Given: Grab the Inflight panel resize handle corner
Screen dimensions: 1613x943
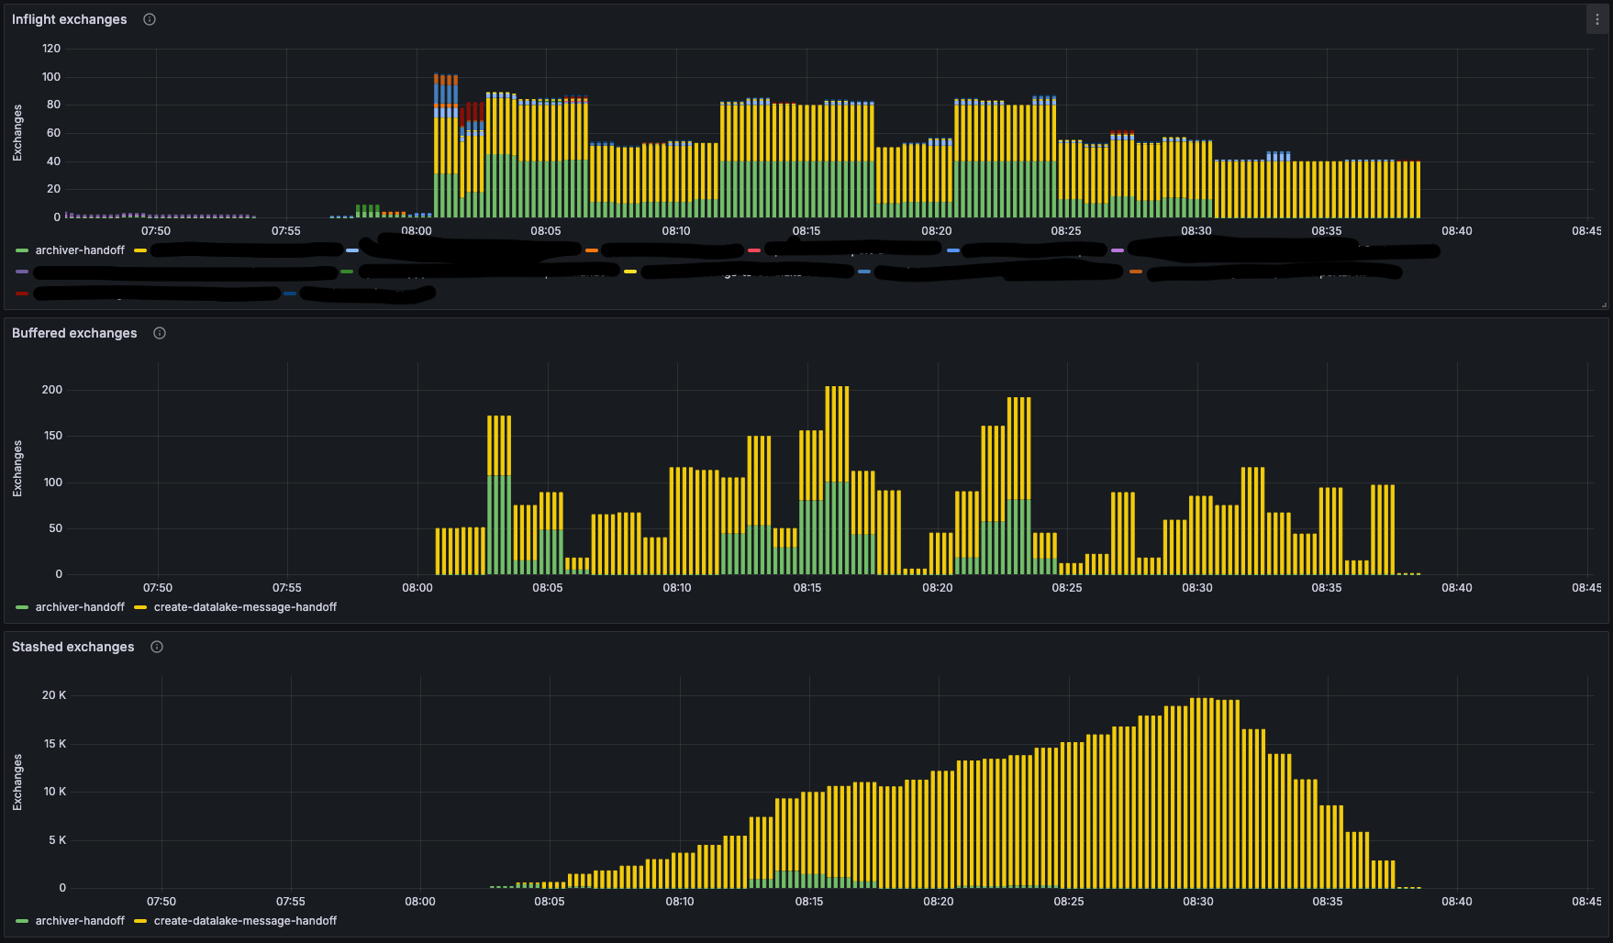Looking at the screenshot, I should tap(1604, 305).
